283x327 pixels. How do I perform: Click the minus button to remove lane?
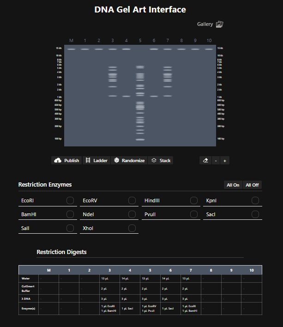[x=216, y=160]
